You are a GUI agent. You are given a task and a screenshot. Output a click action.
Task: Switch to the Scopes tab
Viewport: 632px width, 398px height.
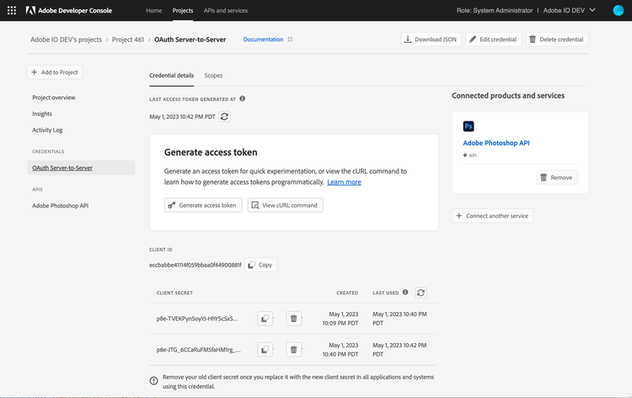pos(213,75)
